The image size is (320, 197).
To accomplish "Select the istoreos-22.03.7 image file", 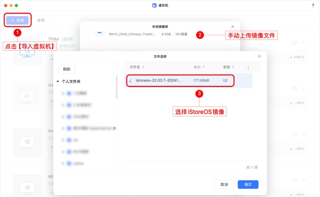I will click(159, 80).
